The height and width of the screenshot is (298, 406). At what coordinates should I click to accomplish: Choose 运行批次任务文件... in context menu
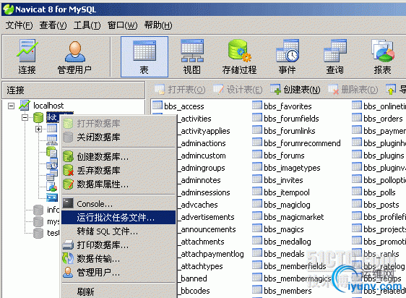pos(118,217)
